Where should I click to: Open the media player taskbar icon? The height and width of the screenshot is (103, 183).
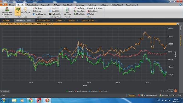pyautogui.click(x=22, y=100)
